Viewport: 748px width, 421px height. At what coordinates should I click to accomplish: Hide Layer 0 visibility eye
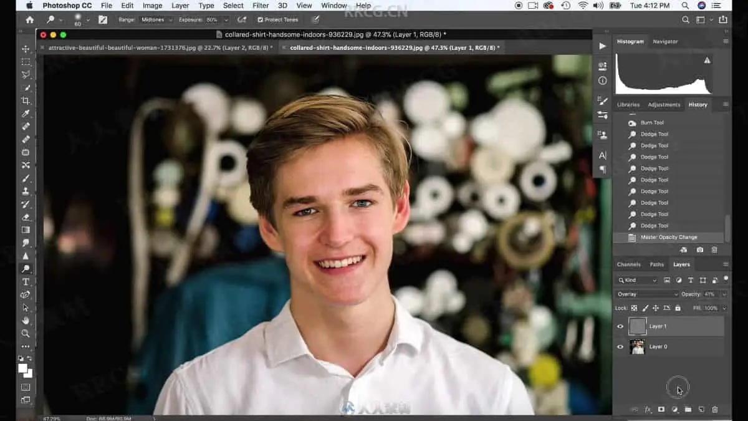point(620,347)
